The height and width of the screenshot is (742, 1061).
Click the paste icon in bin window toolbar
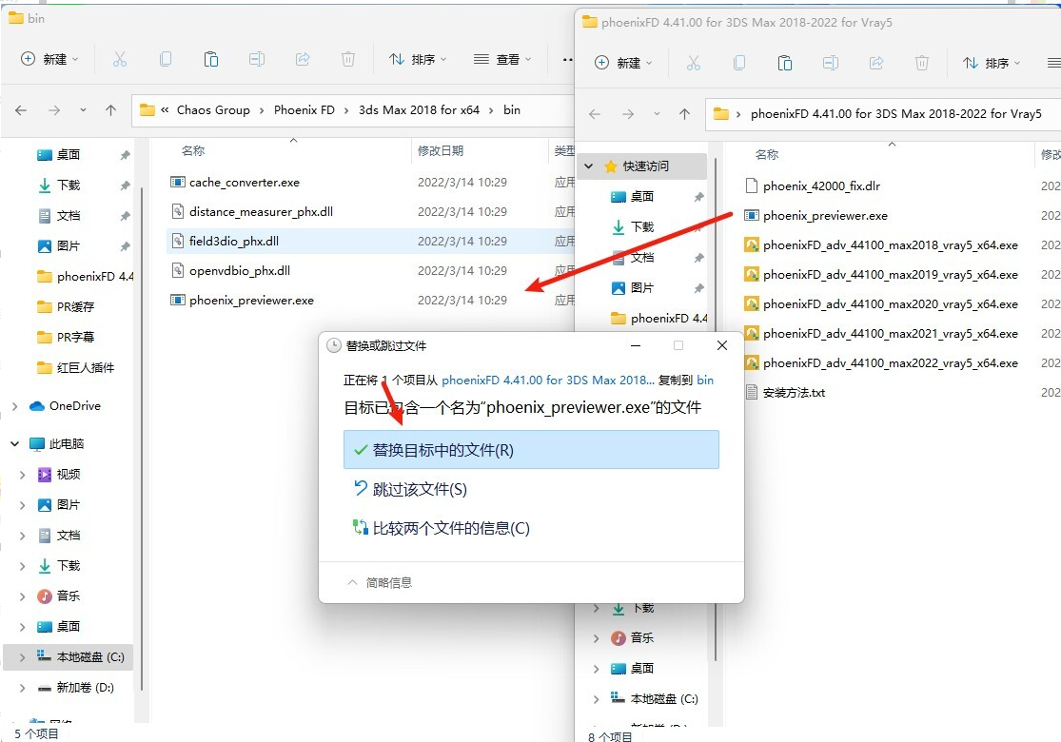pos(211,60)
